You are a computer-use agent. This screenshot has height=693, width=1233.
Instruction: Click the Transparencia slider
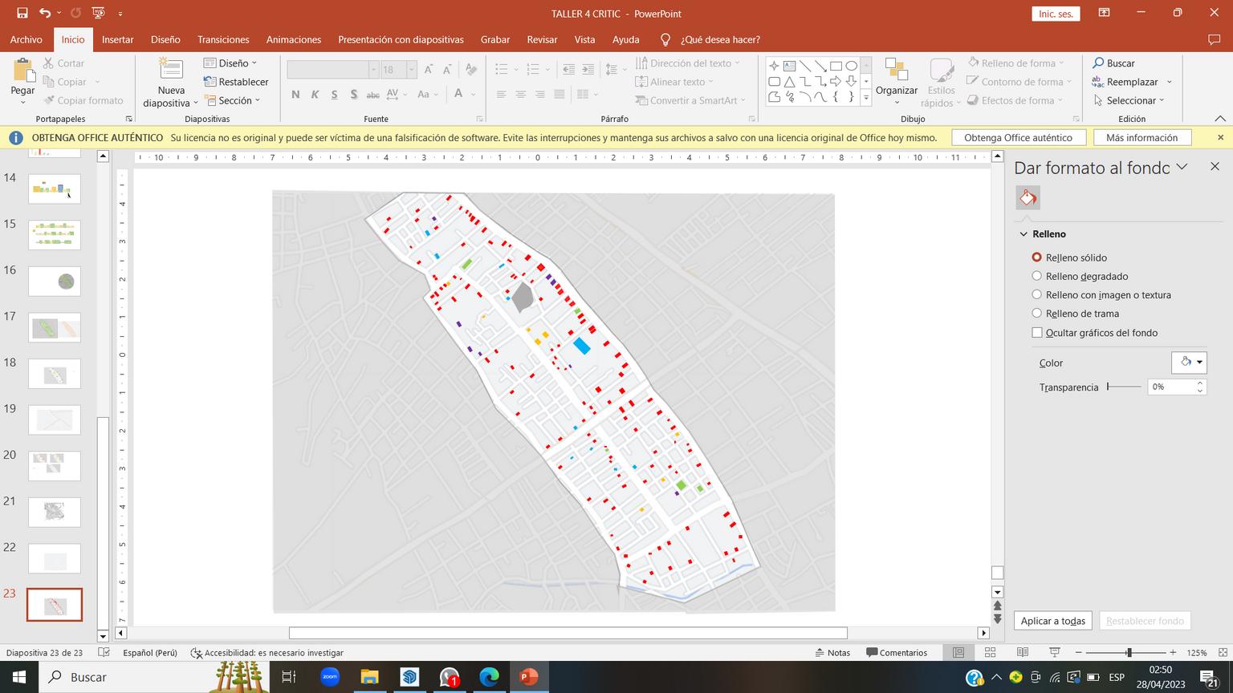pos(1123,387)
